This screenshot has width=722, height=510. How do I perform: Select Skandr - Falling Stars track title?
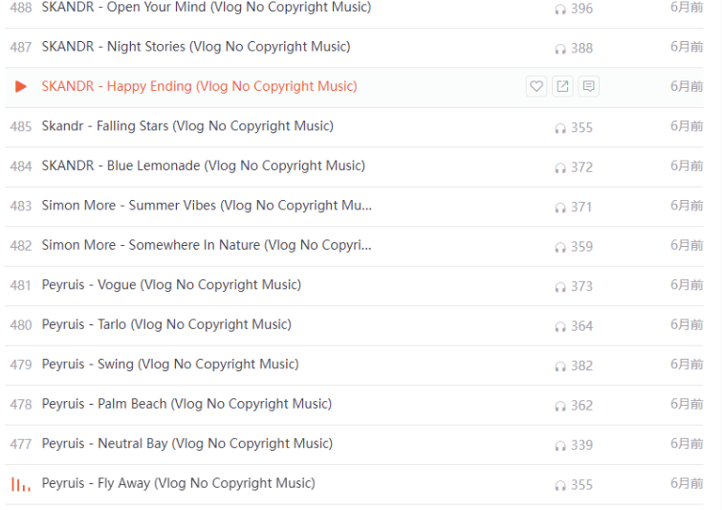tap(187, 126)
